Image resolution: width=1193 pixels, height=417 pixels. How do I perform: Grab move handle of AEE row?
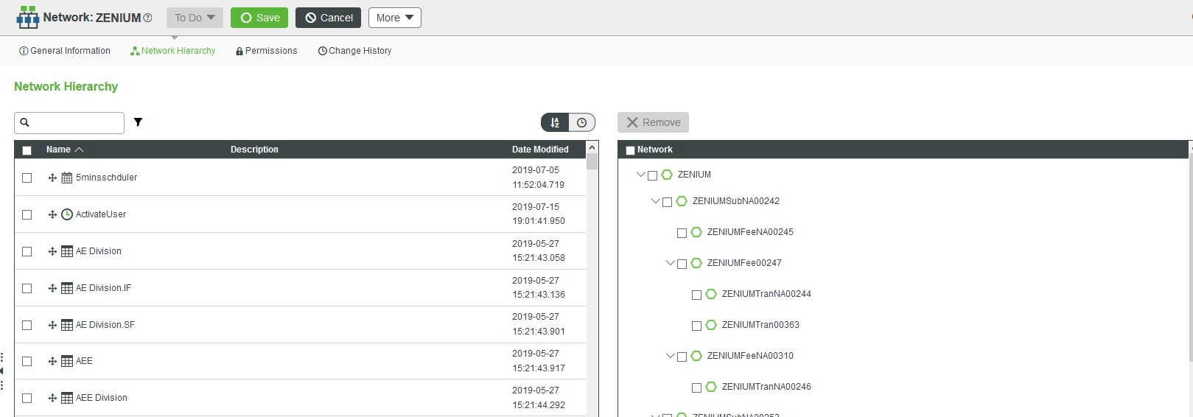[x=52, y=361]
